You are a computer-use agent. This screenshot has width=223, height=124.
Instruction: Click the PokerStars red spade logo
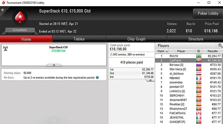coord(20,17)
